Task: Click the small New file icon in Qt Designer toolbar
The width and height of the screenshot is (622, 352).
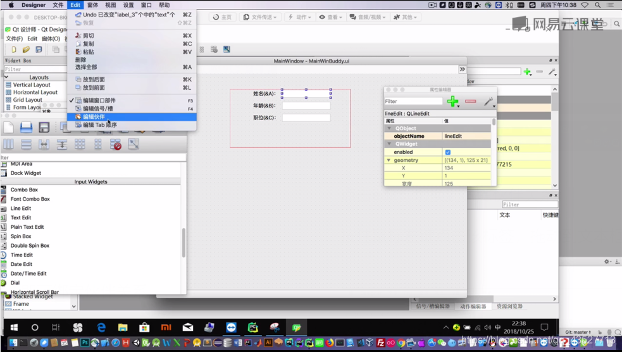Action: (14, 49)
